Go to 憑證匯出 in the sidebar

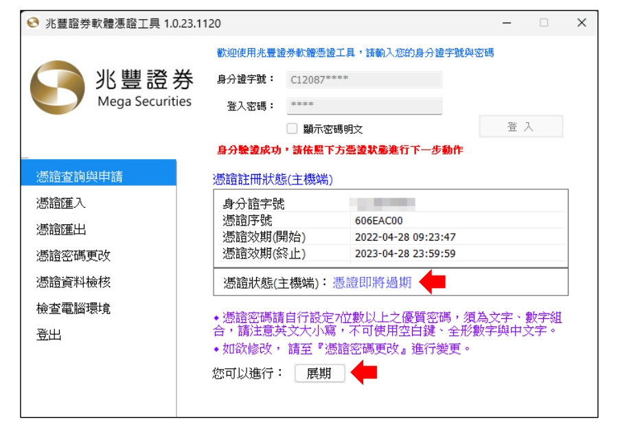pyautogui.click(x=61, y=230)
